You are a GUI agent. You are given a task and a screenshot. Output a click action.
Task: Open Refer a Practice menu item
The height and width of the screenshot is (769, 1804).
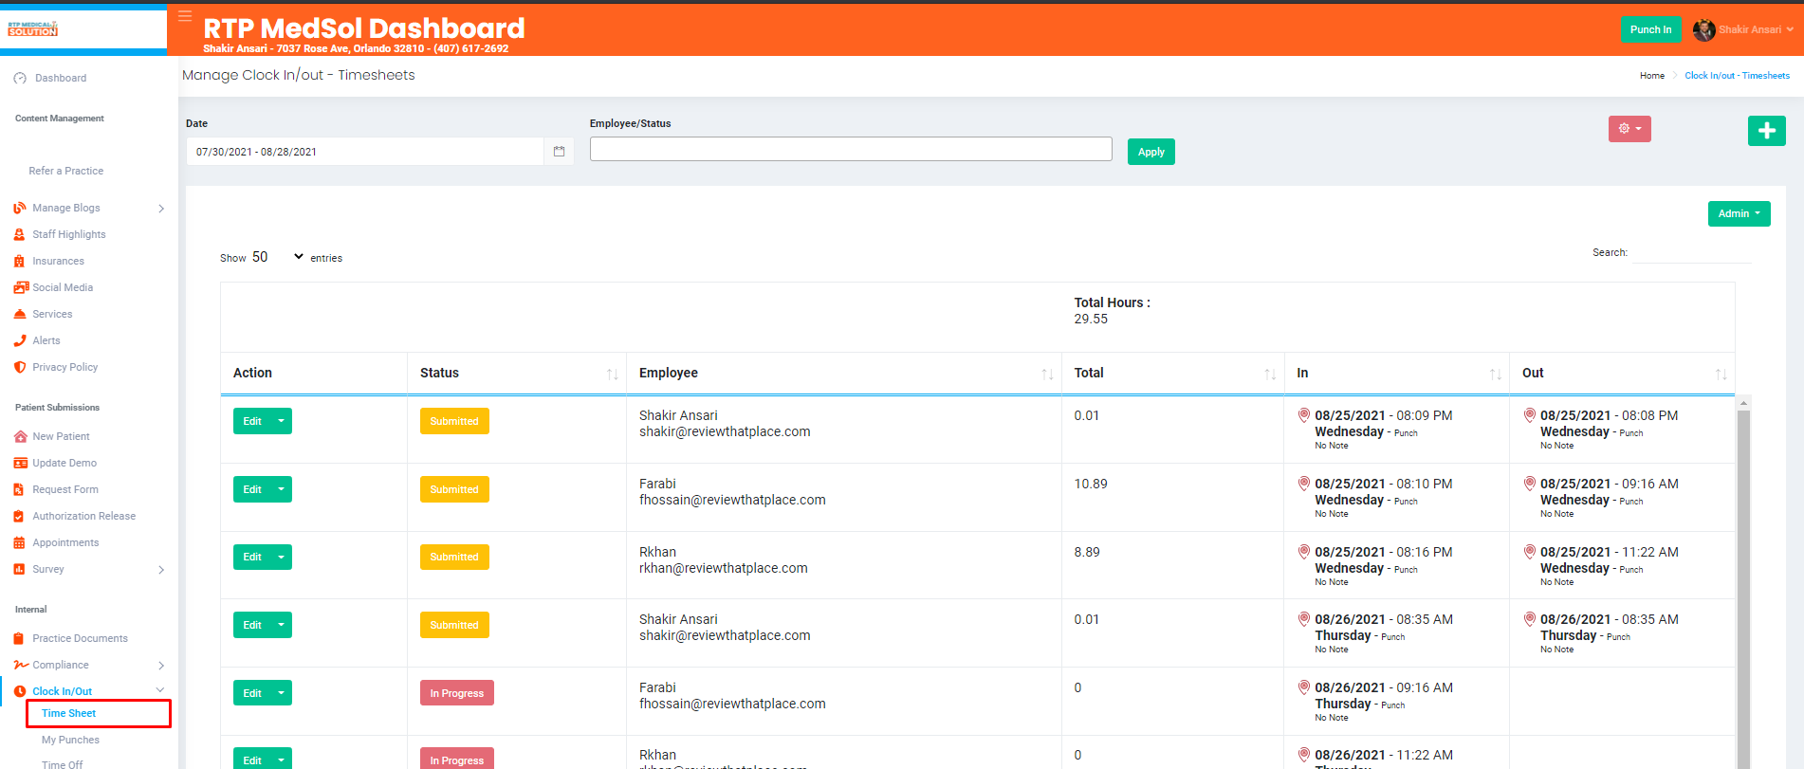(66, 171)
